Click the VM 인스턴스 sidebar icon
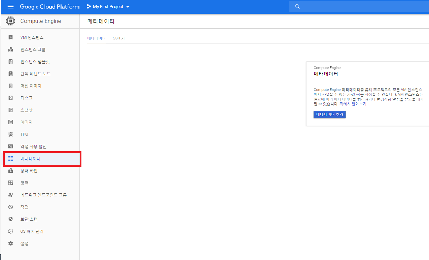Image resolution: width=429 pixels, height=260 pixels. [x=10, y=37]
